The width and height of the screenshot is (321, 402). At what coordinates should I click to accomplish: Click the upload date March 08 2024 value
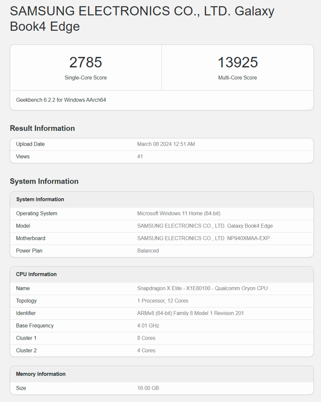pyautogui.click(x=166, y=144)
